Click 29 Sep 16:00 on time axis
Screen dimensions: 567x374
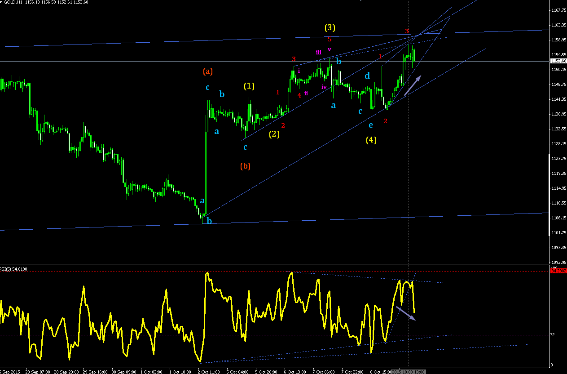pos(95,372)
